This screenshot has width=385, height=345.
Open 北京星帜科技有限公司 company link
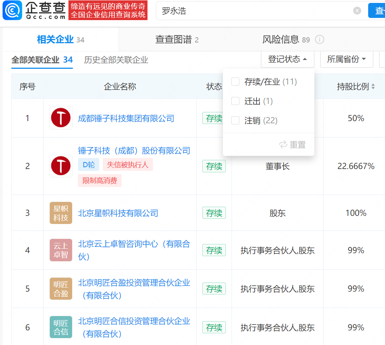[118, 213]
